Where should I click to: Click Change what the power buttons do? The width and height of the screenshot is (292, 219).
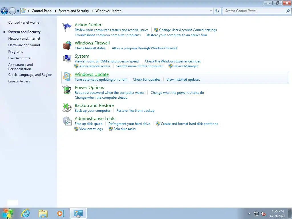(x=177, y=93)
